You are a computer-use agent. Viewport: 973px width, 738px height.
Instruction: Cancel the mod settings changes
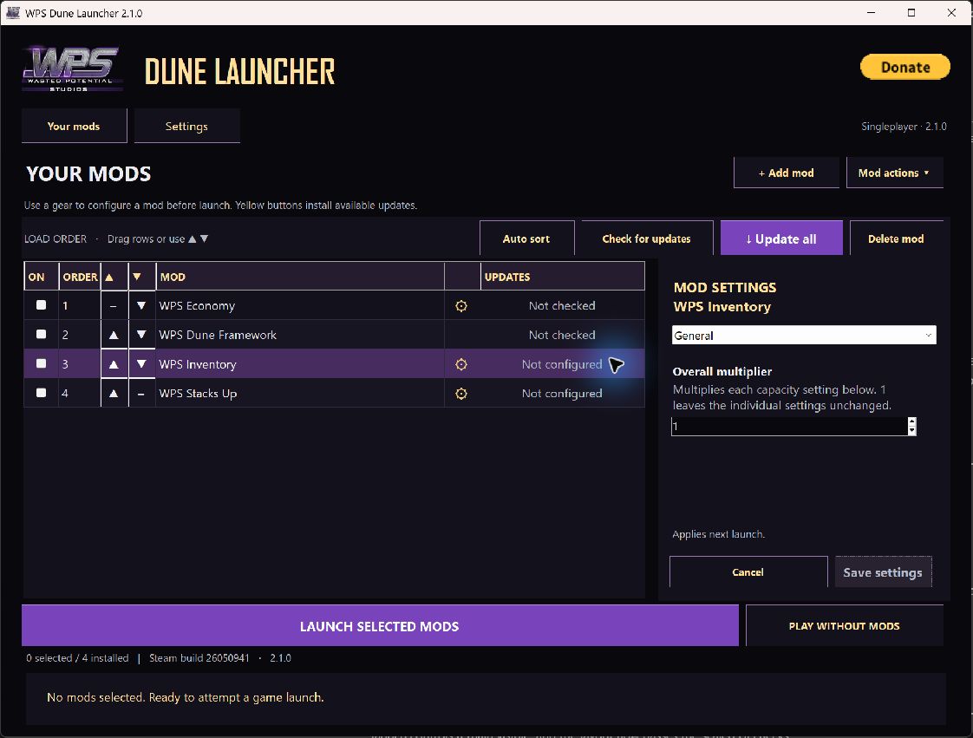pos(748,572)
